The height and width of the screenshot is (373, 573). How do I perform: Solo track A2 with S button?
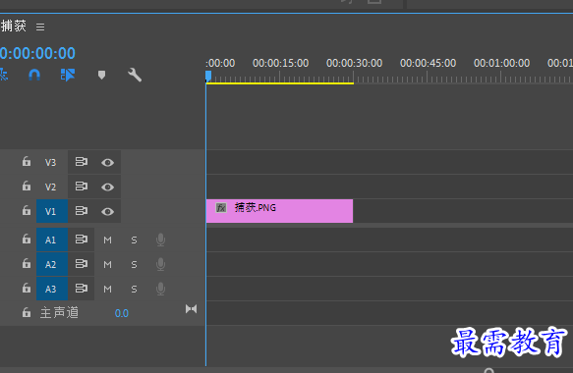[x=134, y=264]
